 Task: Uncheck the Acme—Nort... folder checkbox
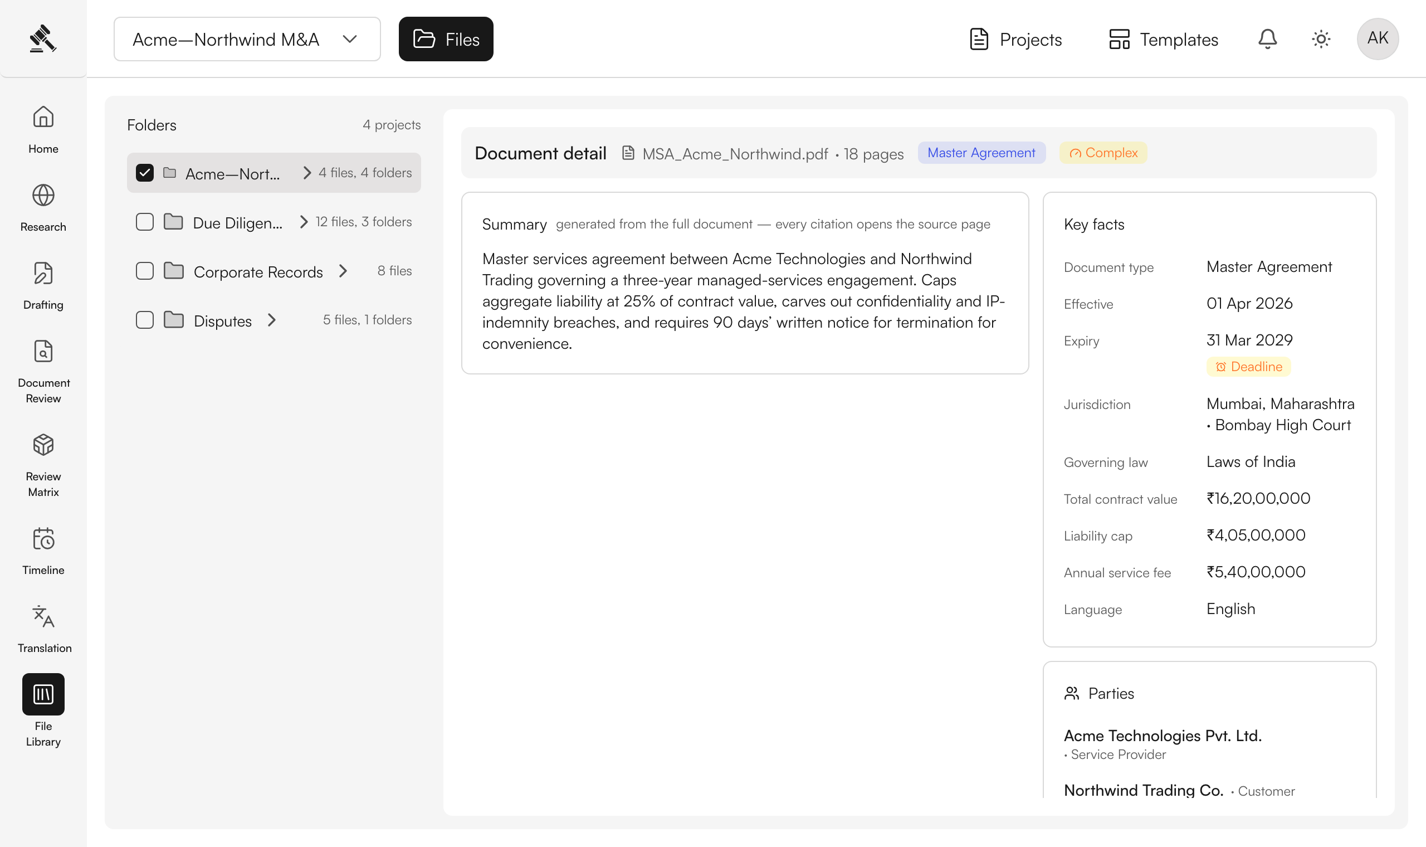coord(145,172)
